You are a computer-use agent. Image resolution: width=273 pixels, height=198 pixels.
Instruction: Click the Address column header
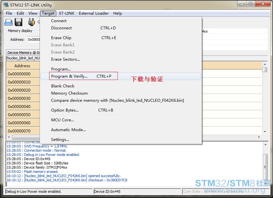(x=23, y=66)
